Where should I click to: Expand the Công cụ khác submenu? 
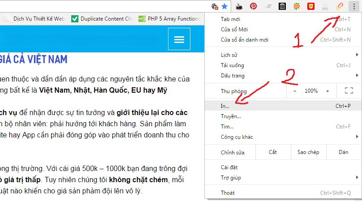click(x=283, y=137)
